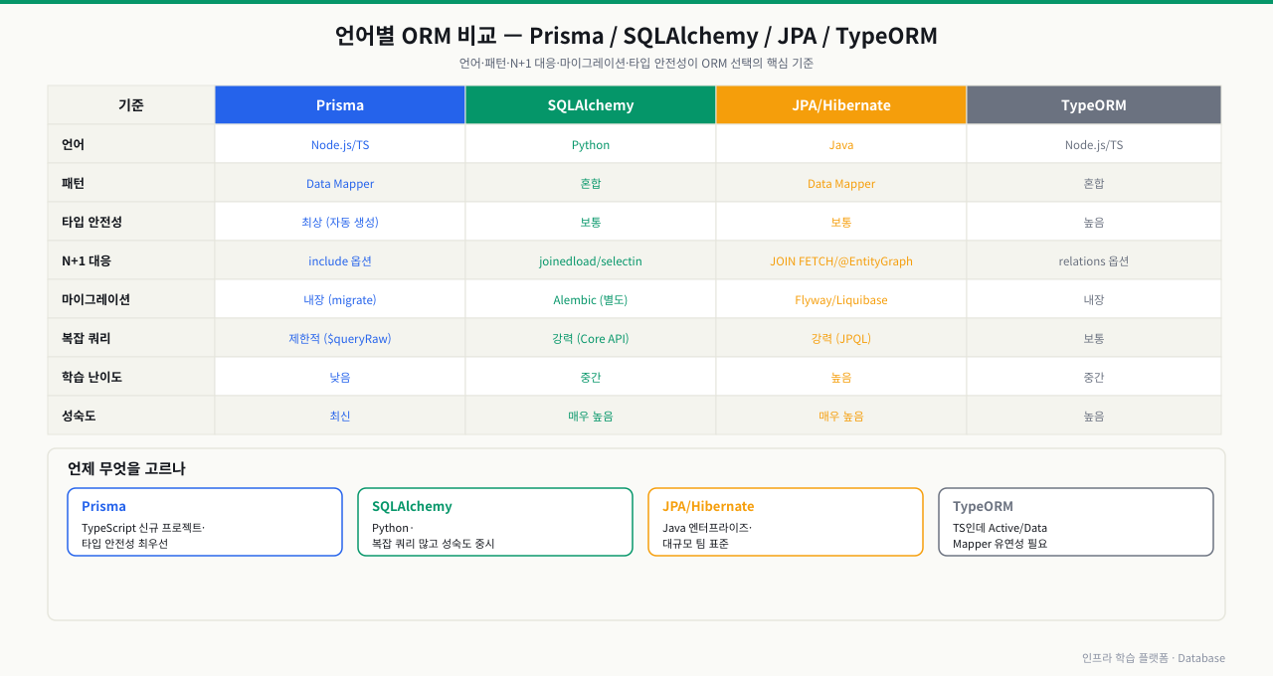
Task: Open the Prisma recommendation card
Action: coord(205,522)
